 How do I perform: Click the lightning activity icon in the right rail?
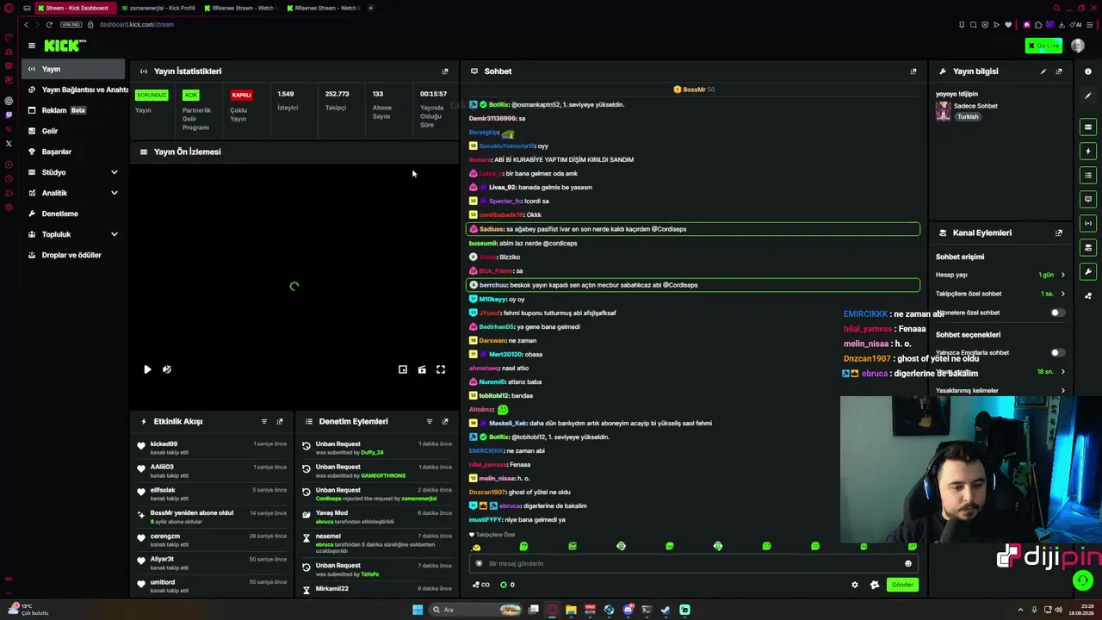(1088, 152)
